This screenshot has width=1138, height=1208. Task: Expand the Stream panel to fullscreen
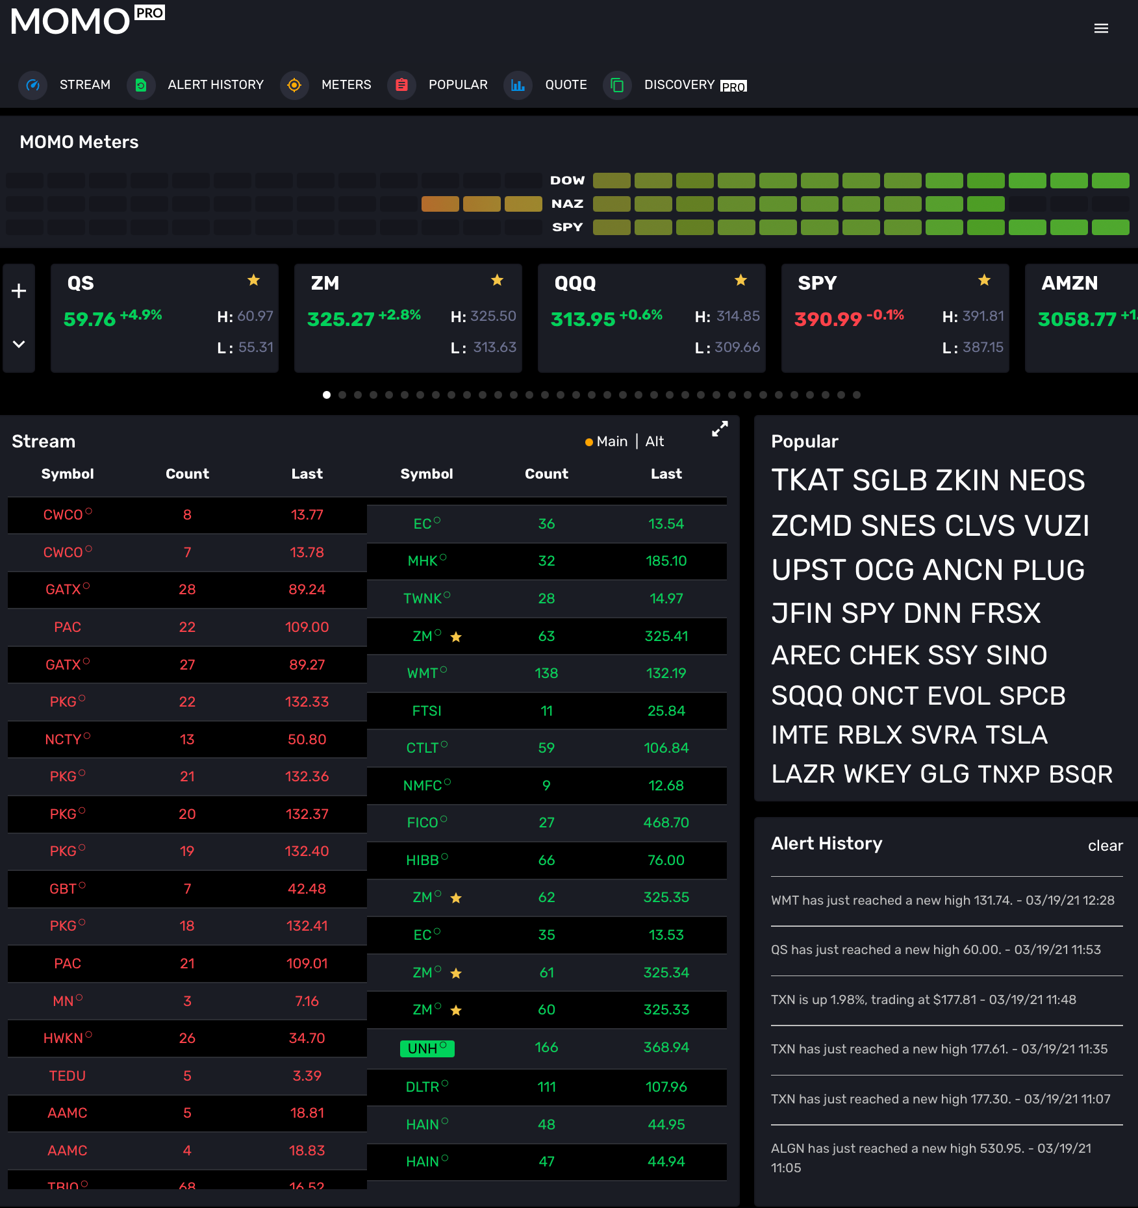click(x=720, y=429)
